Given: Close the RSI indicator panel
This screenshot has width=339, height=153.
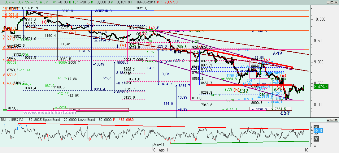Looking at the screenshot, I should (336, 120).
